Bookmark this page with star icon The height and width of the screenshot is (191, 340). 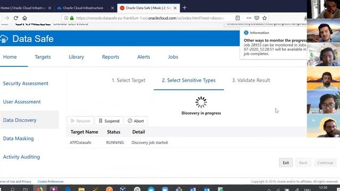265,18
